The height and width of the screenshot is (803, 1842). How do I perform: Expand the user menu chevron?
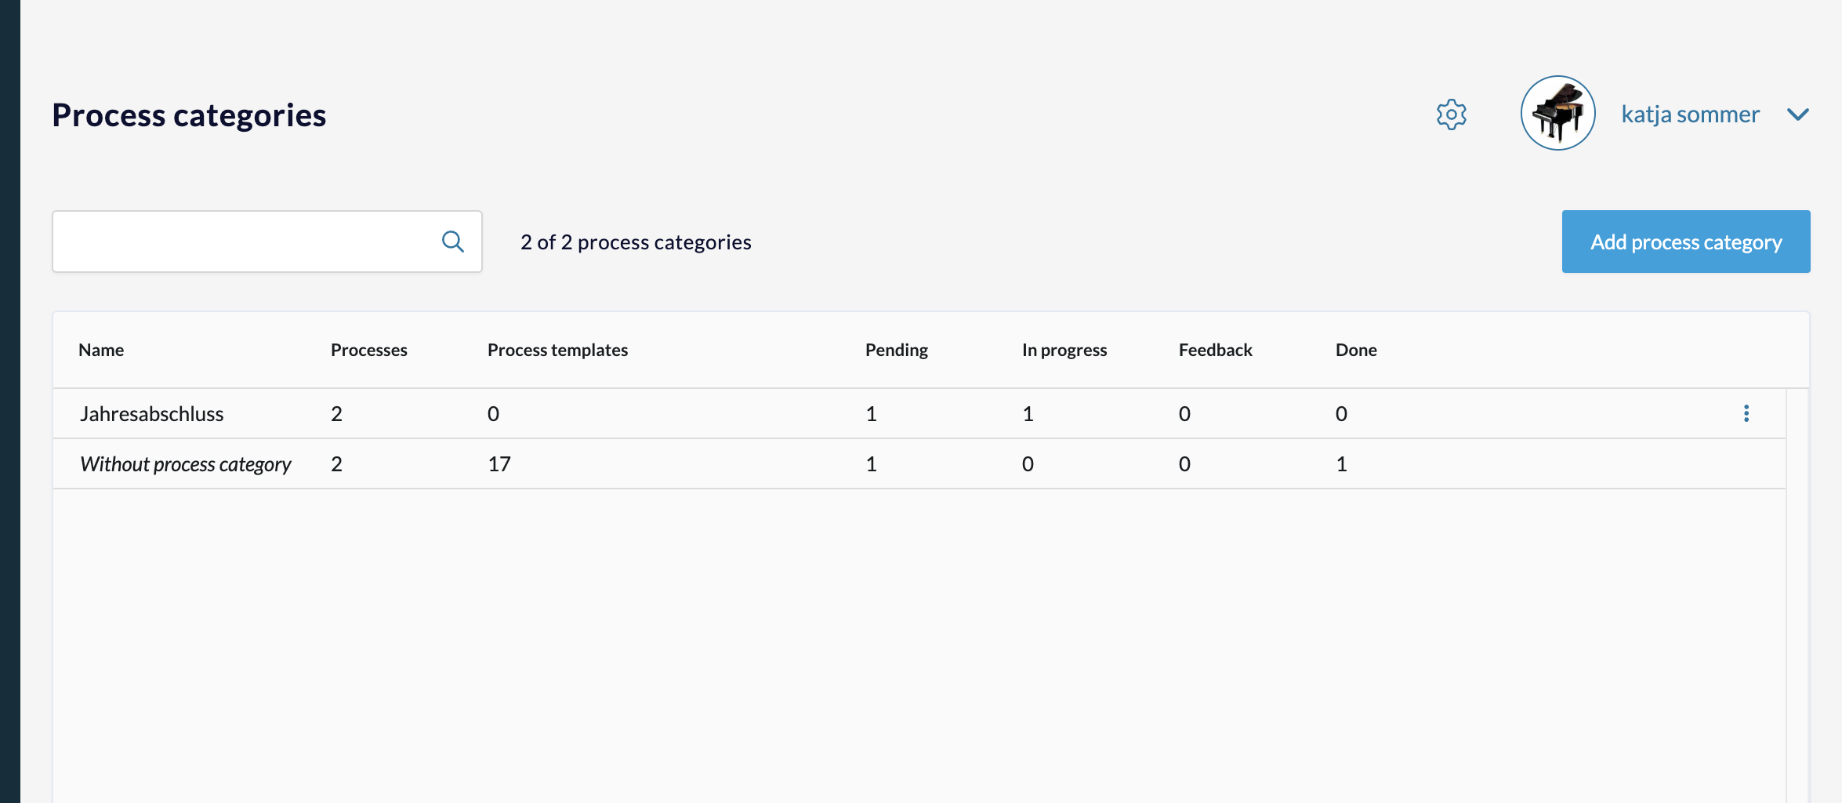coord(1797,114)
